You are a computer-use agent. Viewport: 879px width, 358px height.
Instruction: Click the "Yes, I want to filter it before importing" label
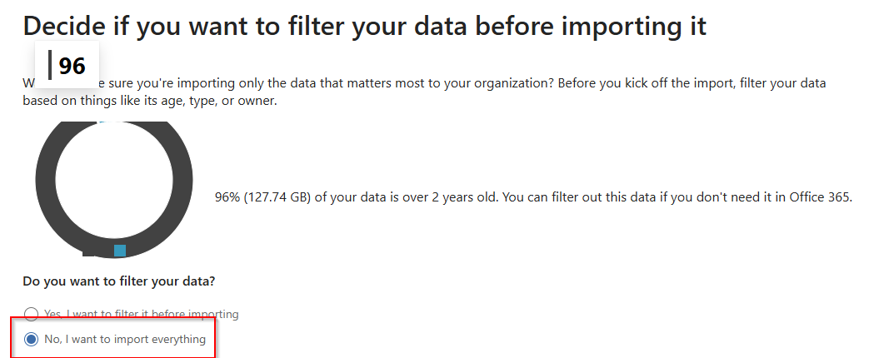(x=141, y=314)
